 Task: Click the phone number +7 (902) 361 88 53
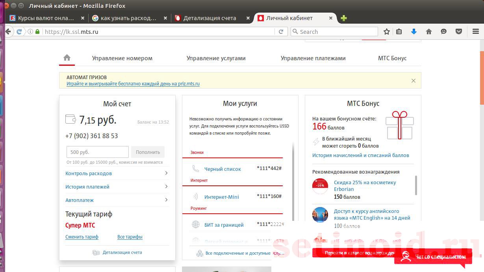tap(91, 136)
